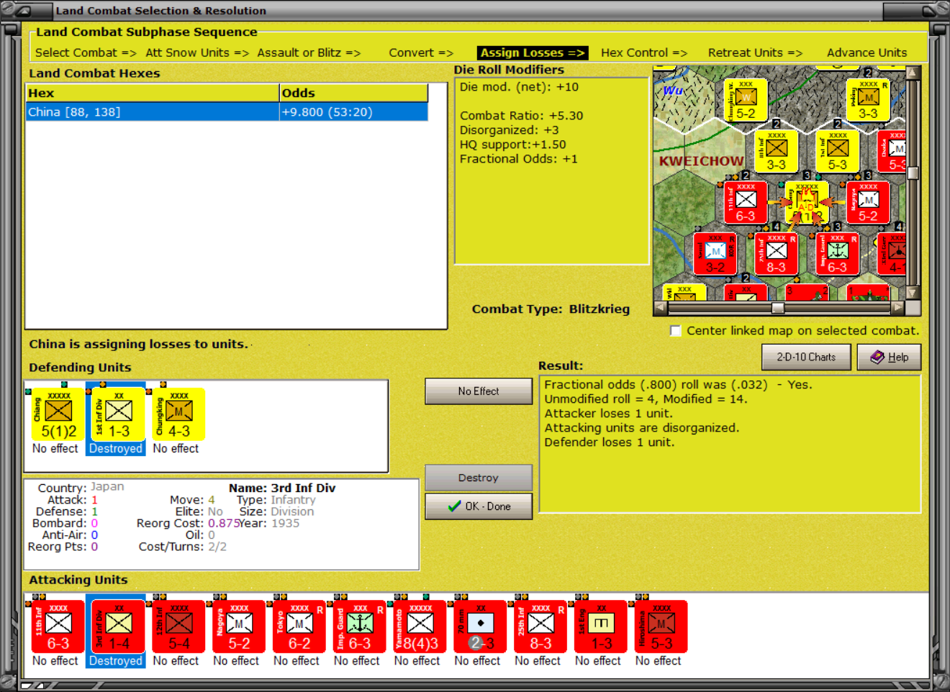
Task: Open the 2-D-10 Charts
Action: tap(806, 357)
